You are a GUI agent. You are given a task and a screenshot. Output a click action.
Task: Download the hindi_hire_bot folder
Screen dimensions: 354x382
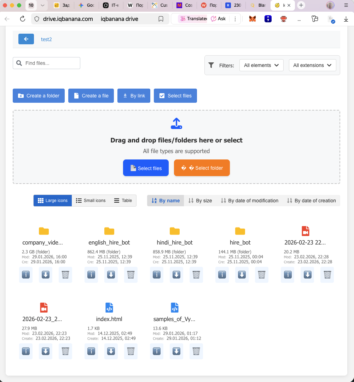point(176,275)
